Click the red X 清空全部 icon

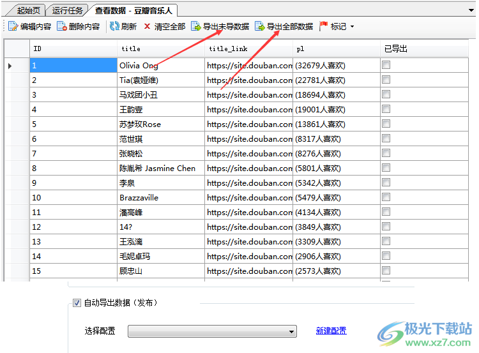click(148, 27)
